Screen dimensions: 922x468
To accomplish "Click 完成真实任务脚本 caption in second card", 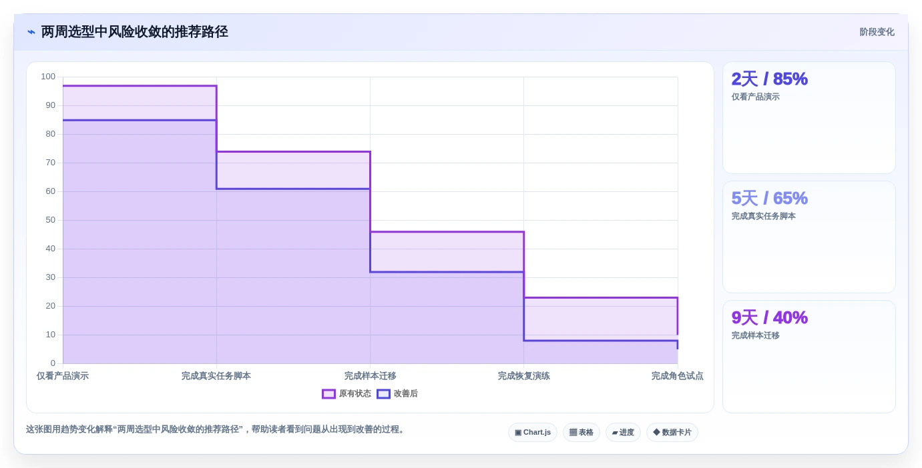I will coord(764,217).
